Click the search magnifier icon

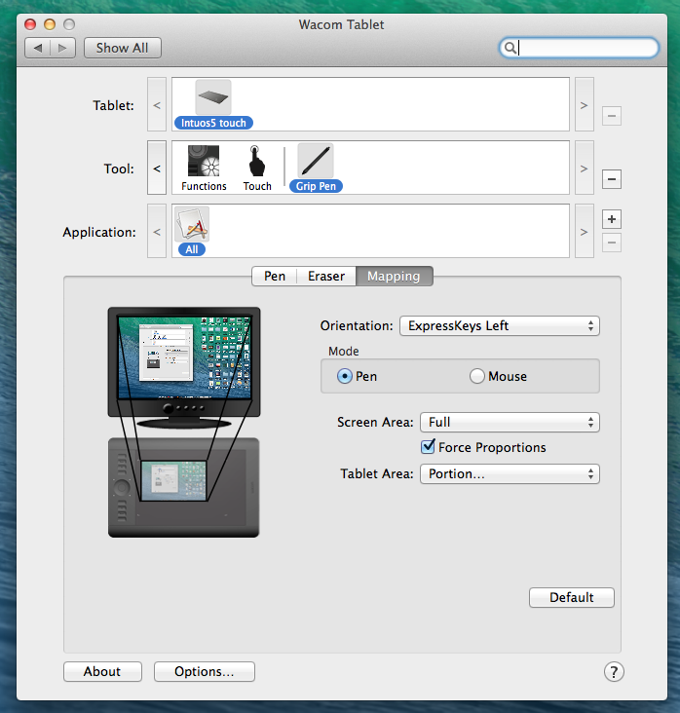(510, 48)
